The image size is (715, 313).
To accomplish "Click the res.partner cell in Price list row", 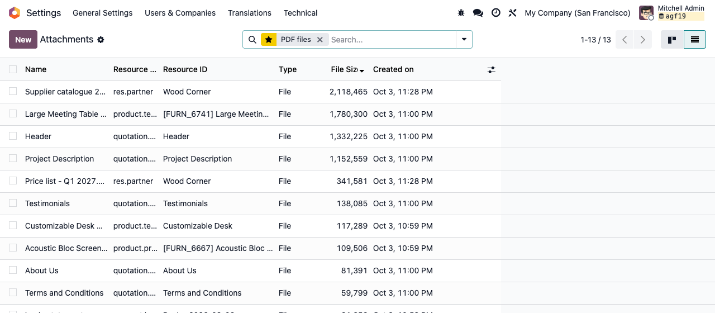I will pos(134,181).
